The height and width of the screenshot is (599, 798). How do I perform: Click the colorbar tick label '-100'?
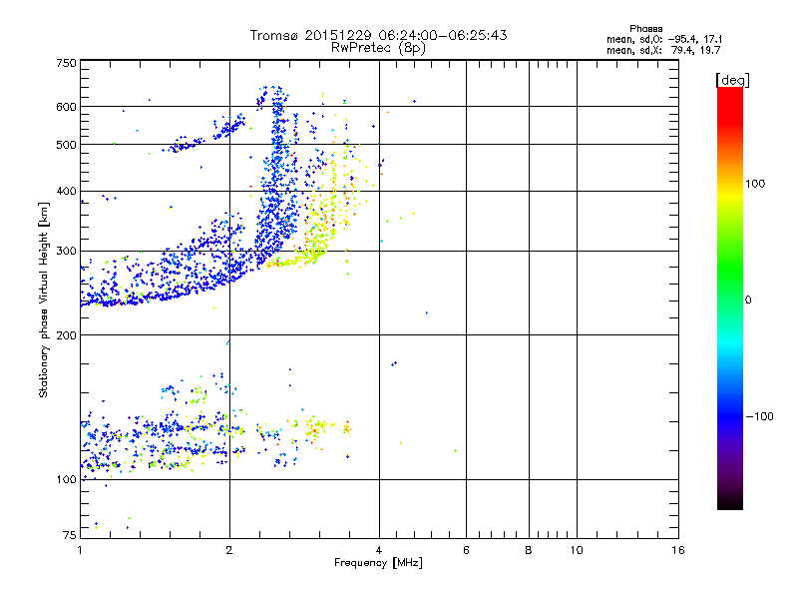coord(759,416)
